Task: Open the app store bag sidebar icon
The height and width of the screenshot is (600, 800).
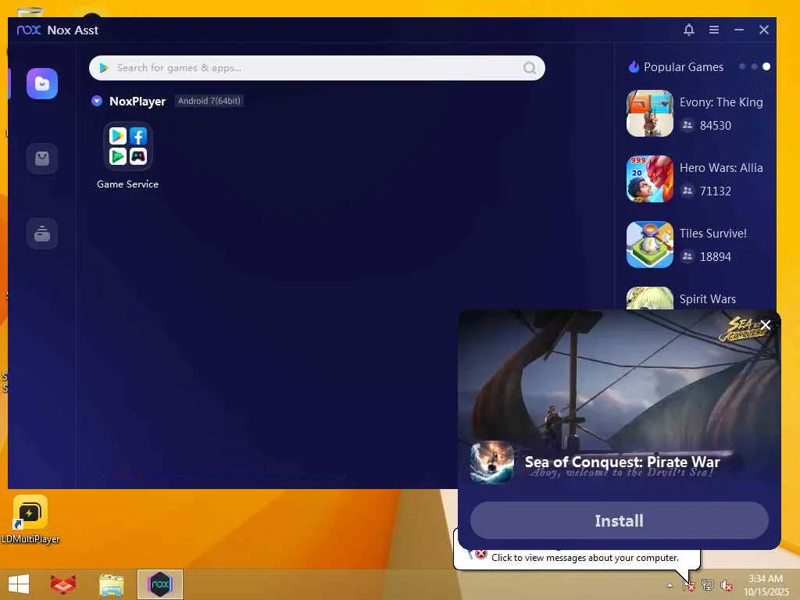Action: (42, 158)
